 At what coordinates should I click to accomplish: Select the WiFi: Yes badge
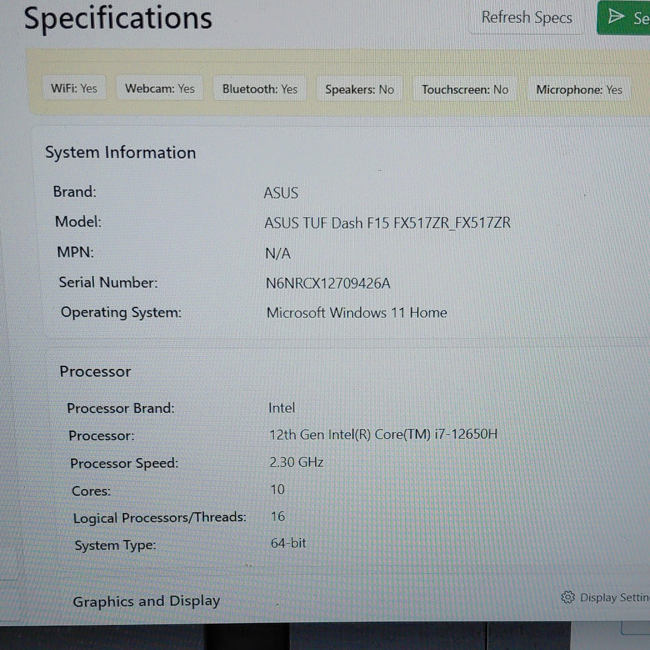(x=74, y=88)
